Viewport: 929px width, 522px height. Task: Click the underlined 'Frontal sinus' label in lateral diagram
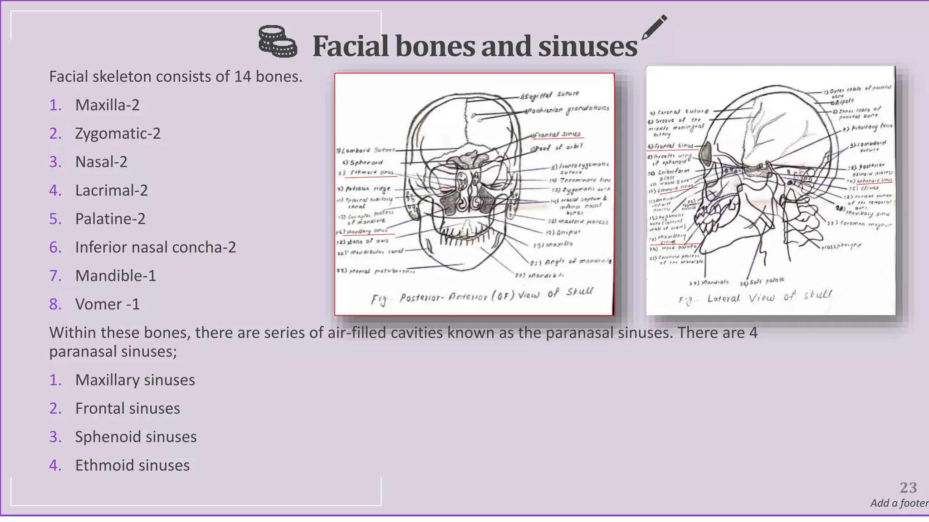[x=670, y=146]
